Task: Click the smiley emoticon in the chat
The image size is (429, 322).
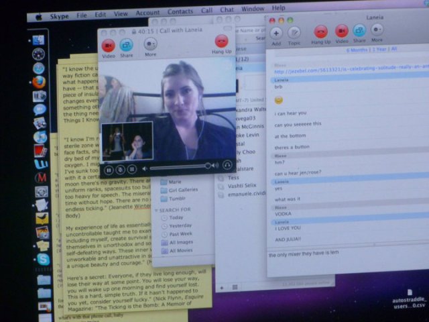Action: coord(279,100)
